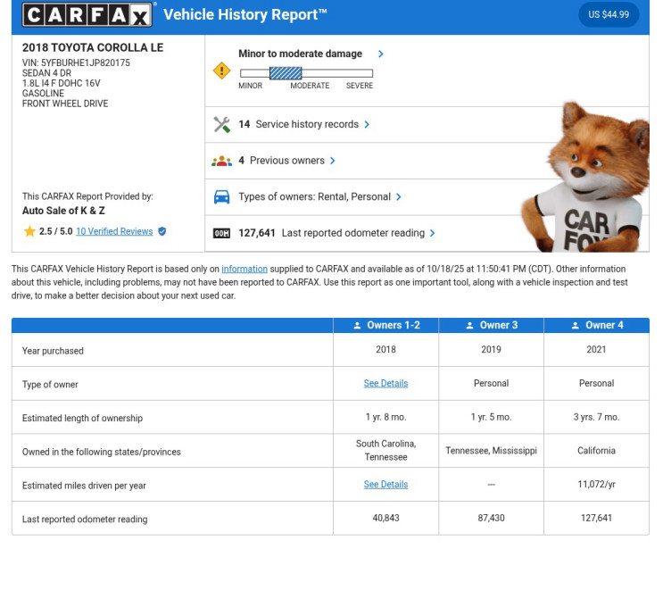The height and width of the screenshot is (607, 663).
Task: Expand Minor to moderate damage details
Action: pyautogui.click(x=381, y=54)
